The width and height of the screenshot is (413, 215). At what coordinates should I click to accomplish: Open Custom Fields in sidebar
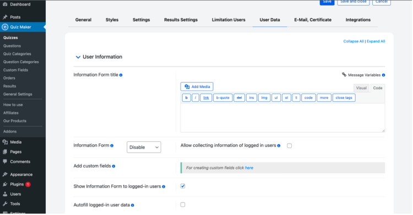[x=15, y=70]
